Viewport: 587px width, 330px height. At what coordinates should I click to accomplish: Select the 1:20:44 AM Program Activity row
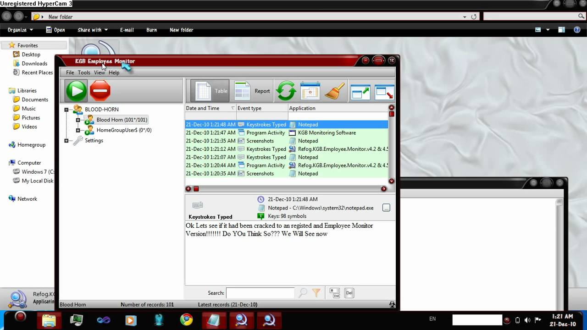click(x=287, y=165)
